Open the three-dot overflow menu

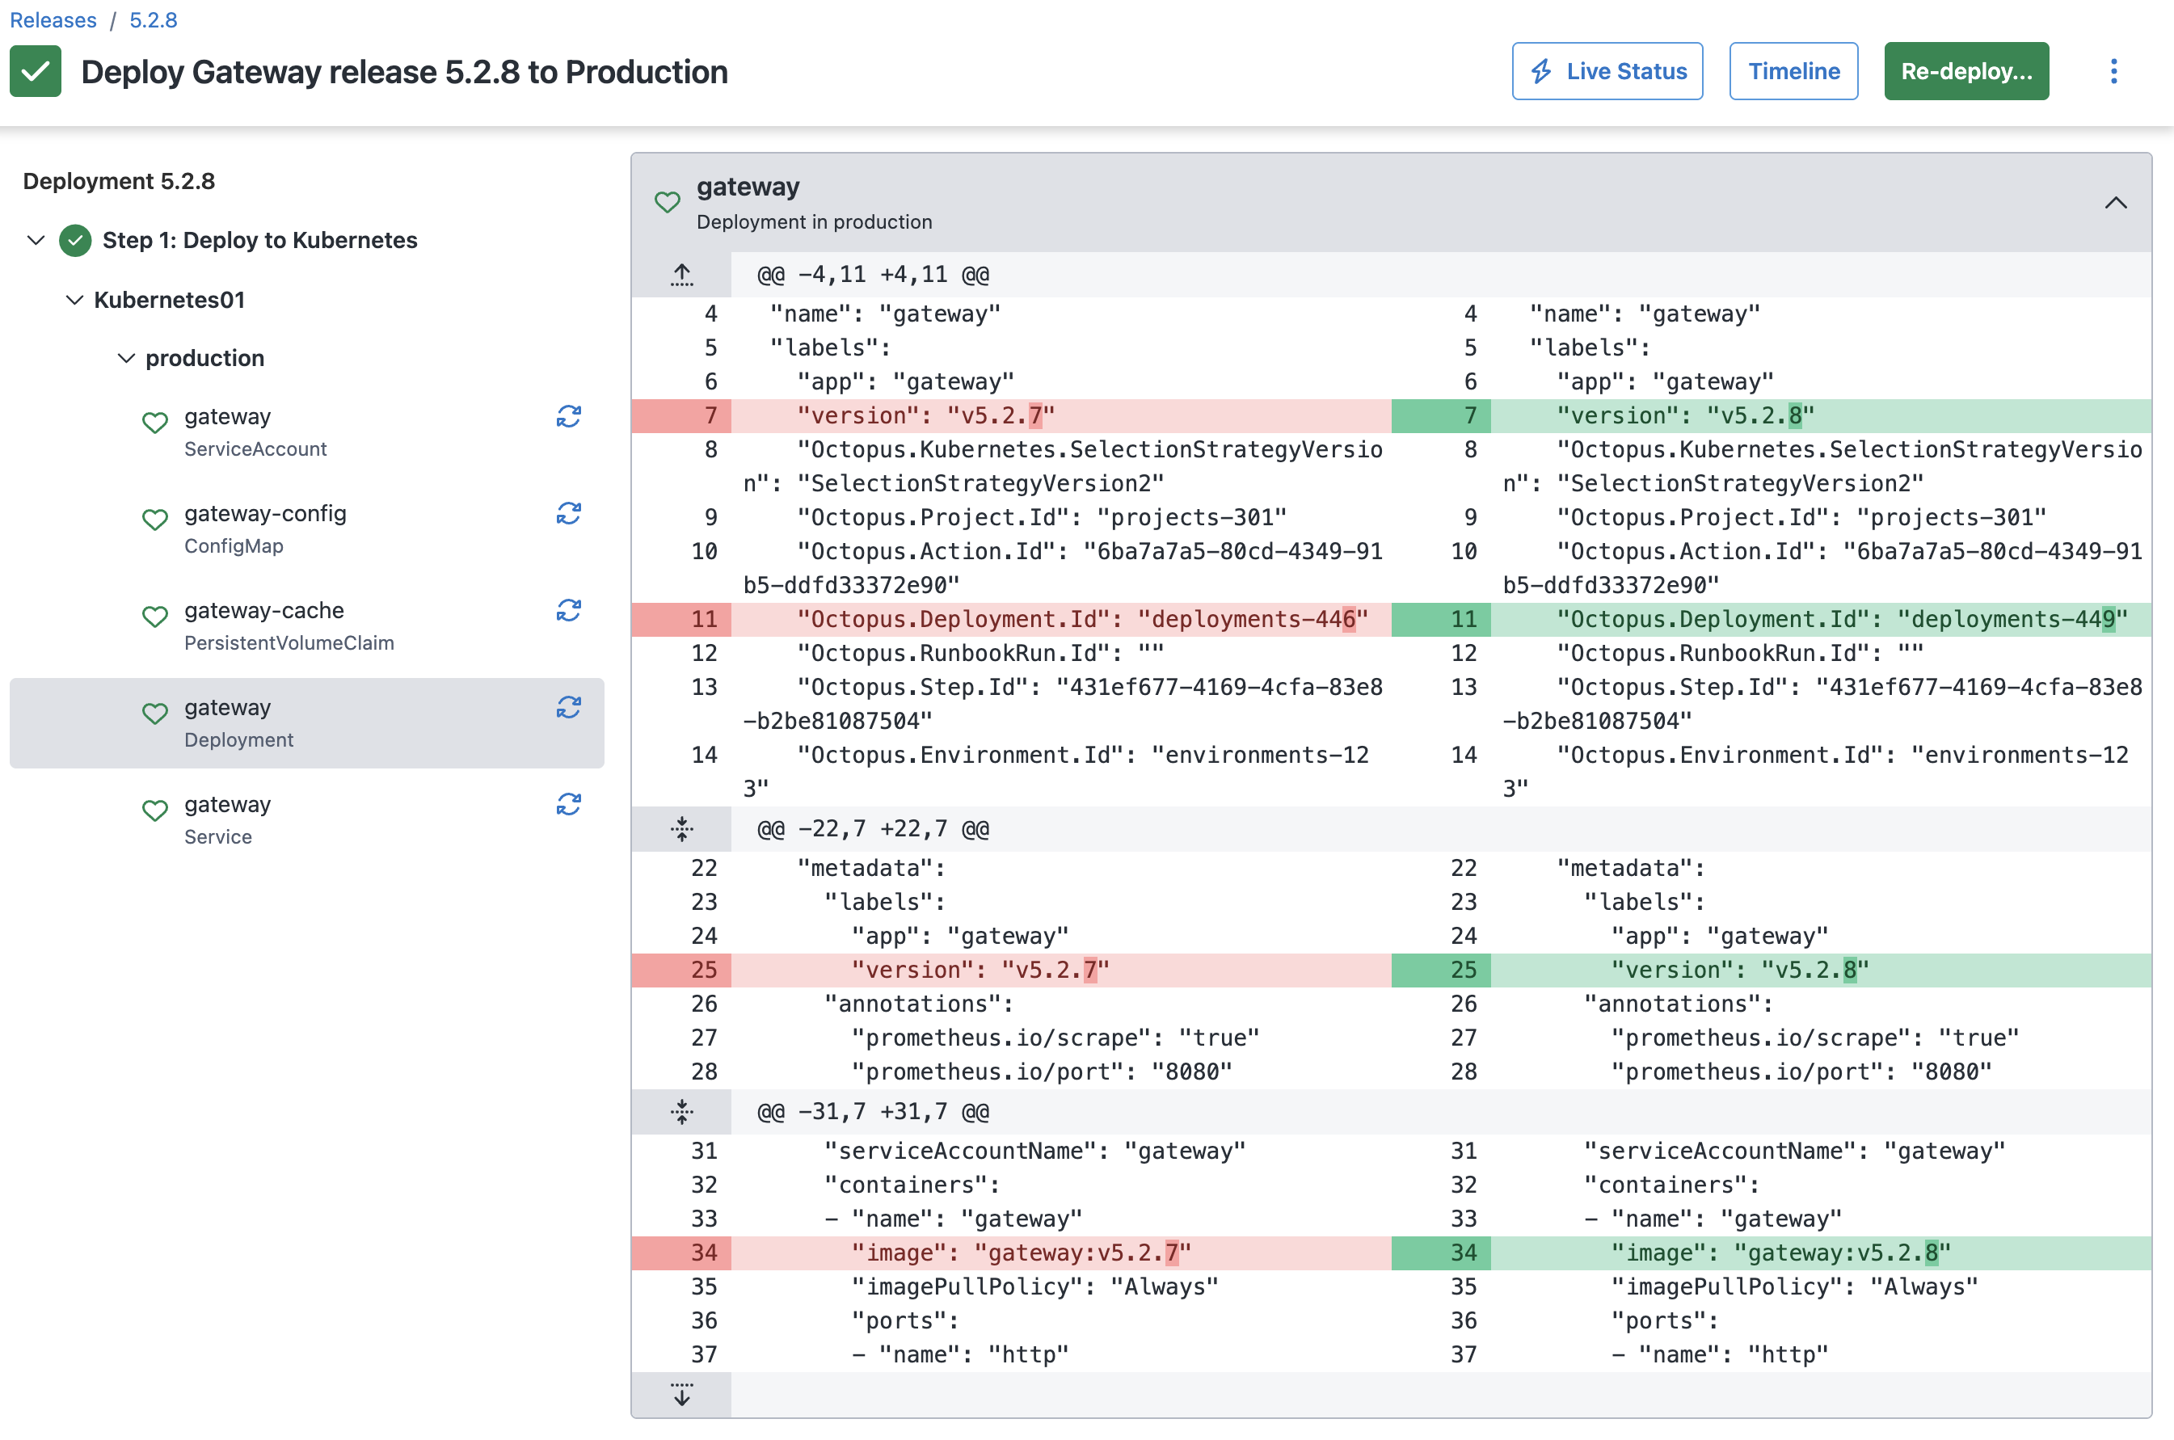click(2113, 71)
